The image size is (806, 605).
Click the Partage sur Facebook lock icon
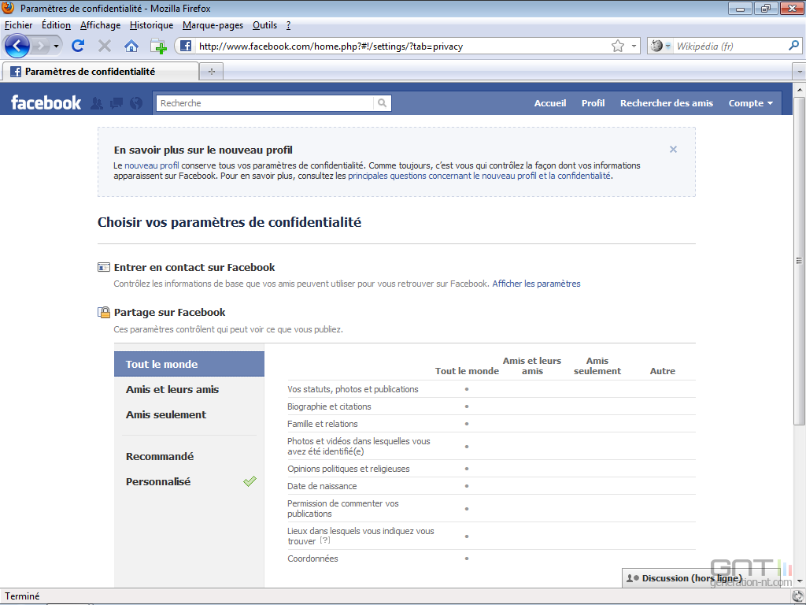click(104, 312)
